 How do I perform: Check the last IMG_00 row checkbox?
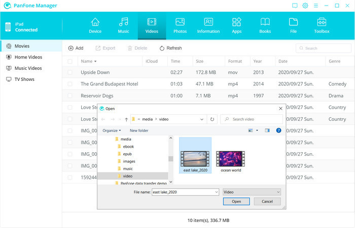coord(70,166)
